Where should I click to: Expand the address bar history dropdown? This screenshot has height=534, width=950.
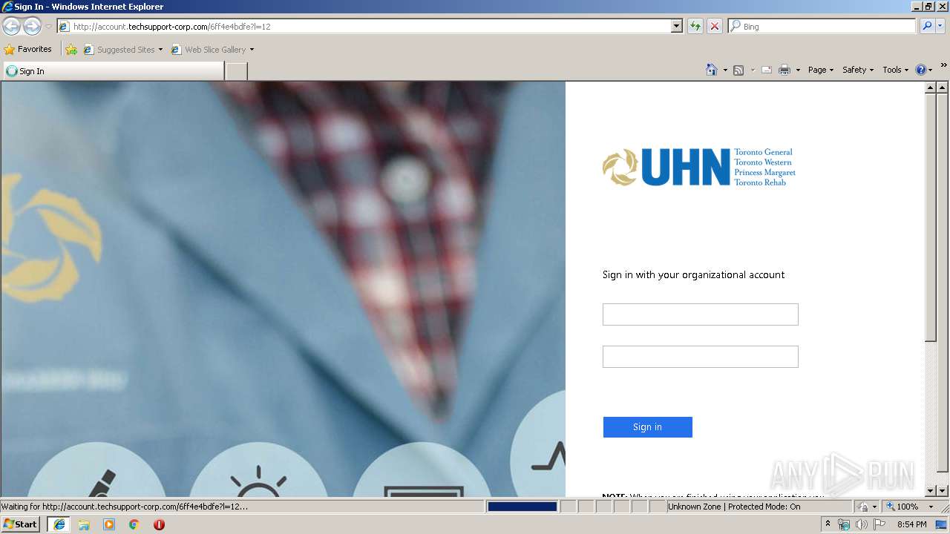click(676, 27)
